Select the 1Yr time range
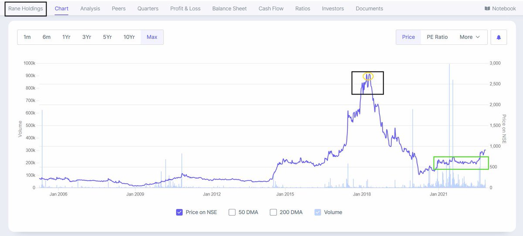 (66, 37)
